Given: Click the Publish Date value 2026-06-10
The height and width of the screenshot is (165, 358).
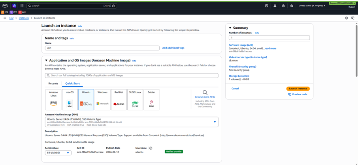Looking at the screenshot, I should pos(113,152).
